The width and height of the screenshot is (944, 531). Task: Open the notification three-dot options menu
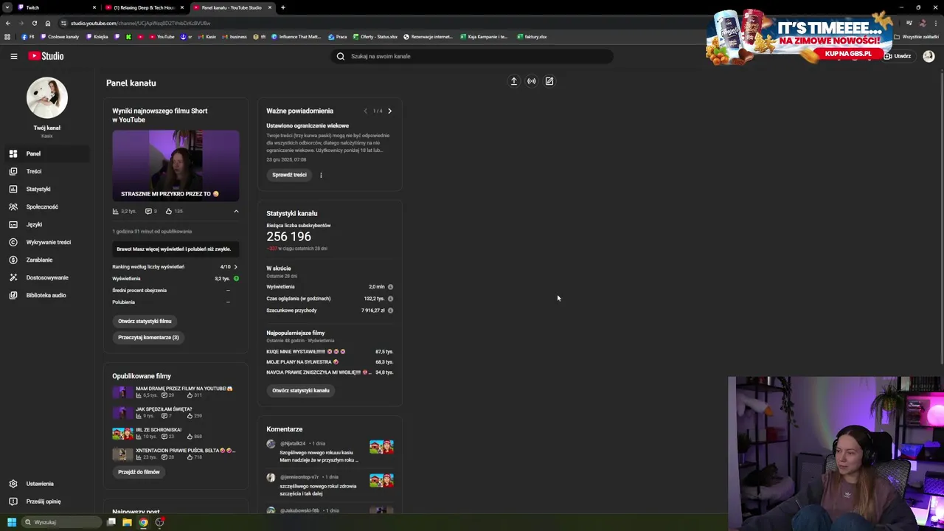pyautogui.click(x=321, y=175)
